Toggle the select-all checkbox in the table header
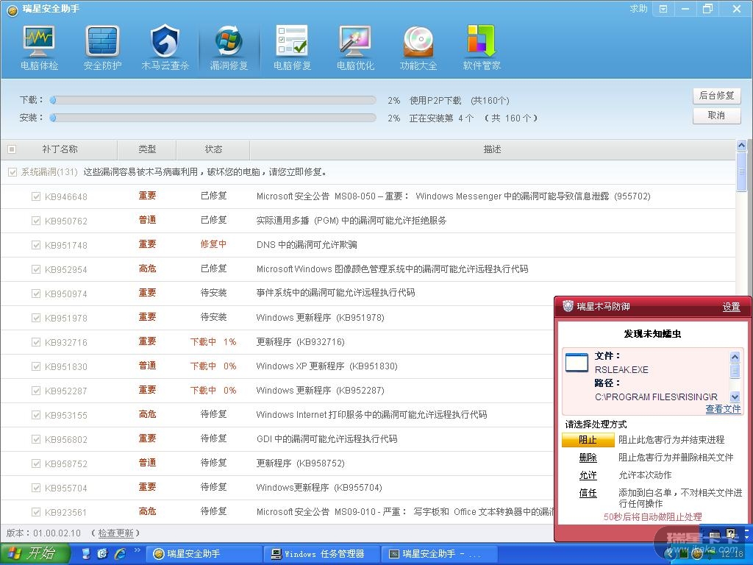Image resolution: width=753 pixels, height=565 pixels. (x=12, y=149)
